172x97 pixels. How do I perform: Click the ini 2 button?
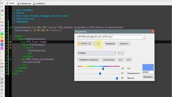pos(129,60)
